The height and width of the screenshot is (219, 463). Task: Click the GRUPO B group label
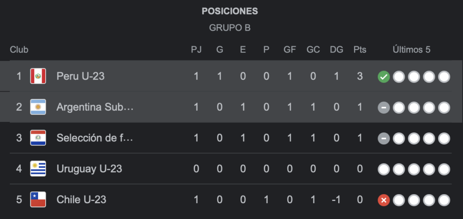[230, 28]
